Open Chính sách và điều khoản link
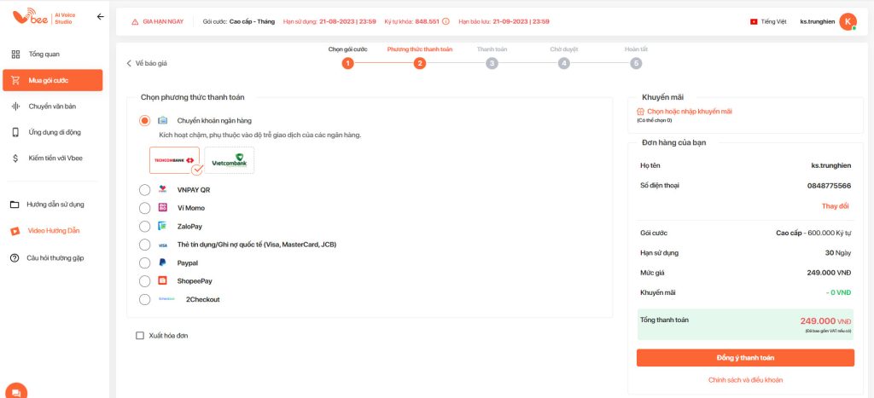 745,379
